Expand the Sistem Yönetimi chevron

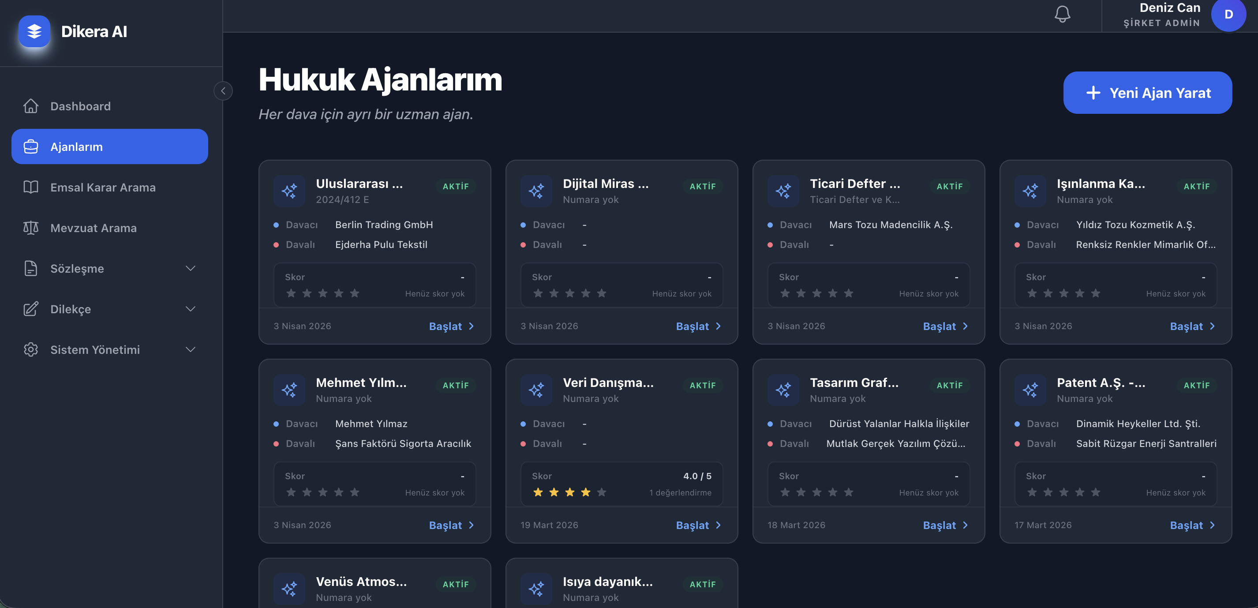pos(191,349)
